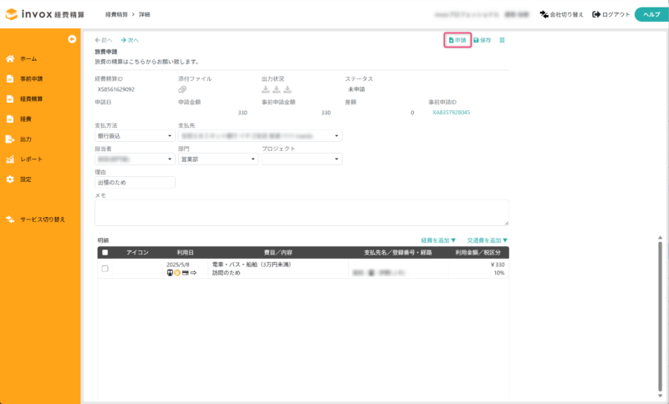This screenshot has width=669, height=404.
Task: Click the 利用日 column header
Action: tap(185, 252)
